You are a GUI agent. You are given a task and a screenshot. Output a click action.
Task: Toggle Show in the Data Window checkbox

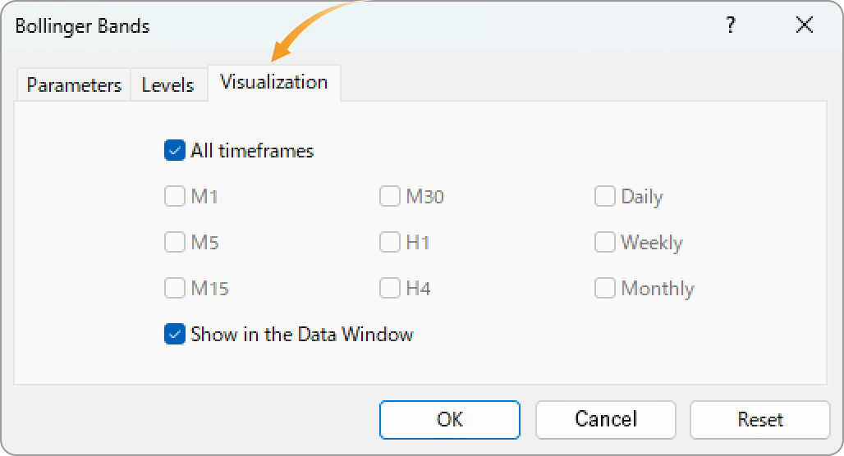(x=174, y=334)
